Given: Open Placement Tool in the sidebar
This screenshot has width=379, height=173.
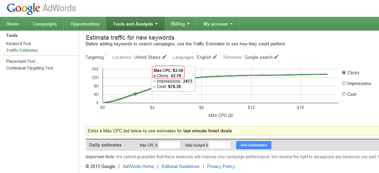Looking at the screenshot, I should point(21,61).
